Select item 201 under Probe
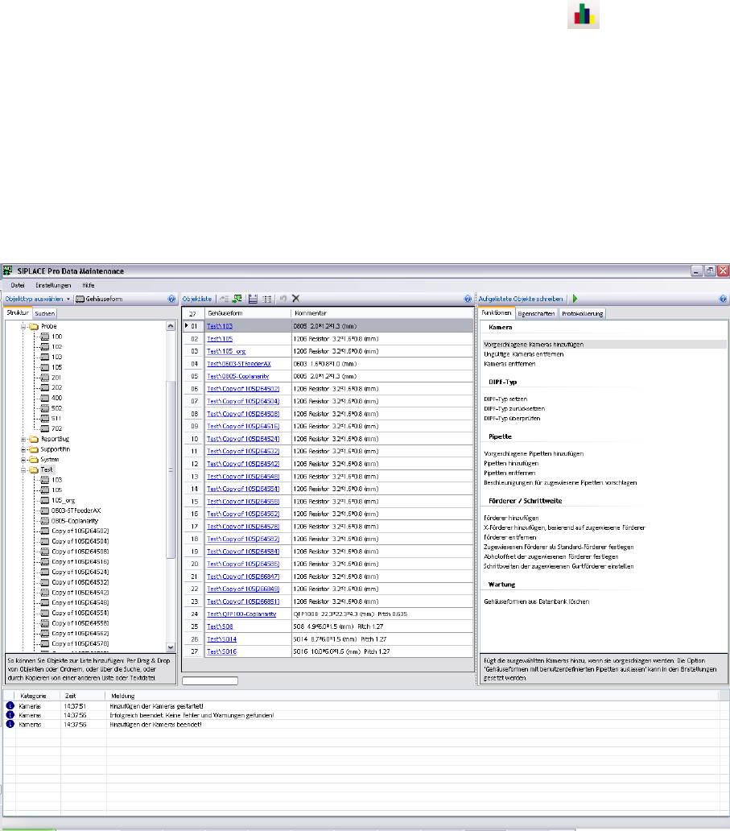This screenshot has width=730, height=831. pyautogui.click(x=56, y=378)
